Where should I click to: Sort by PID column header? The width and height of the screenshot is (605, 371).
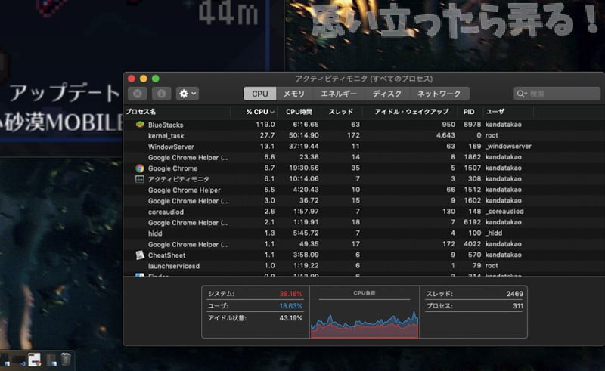coord(469,112)
